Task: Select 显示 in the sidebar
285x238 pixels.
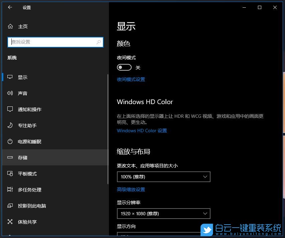Action: 22,77
